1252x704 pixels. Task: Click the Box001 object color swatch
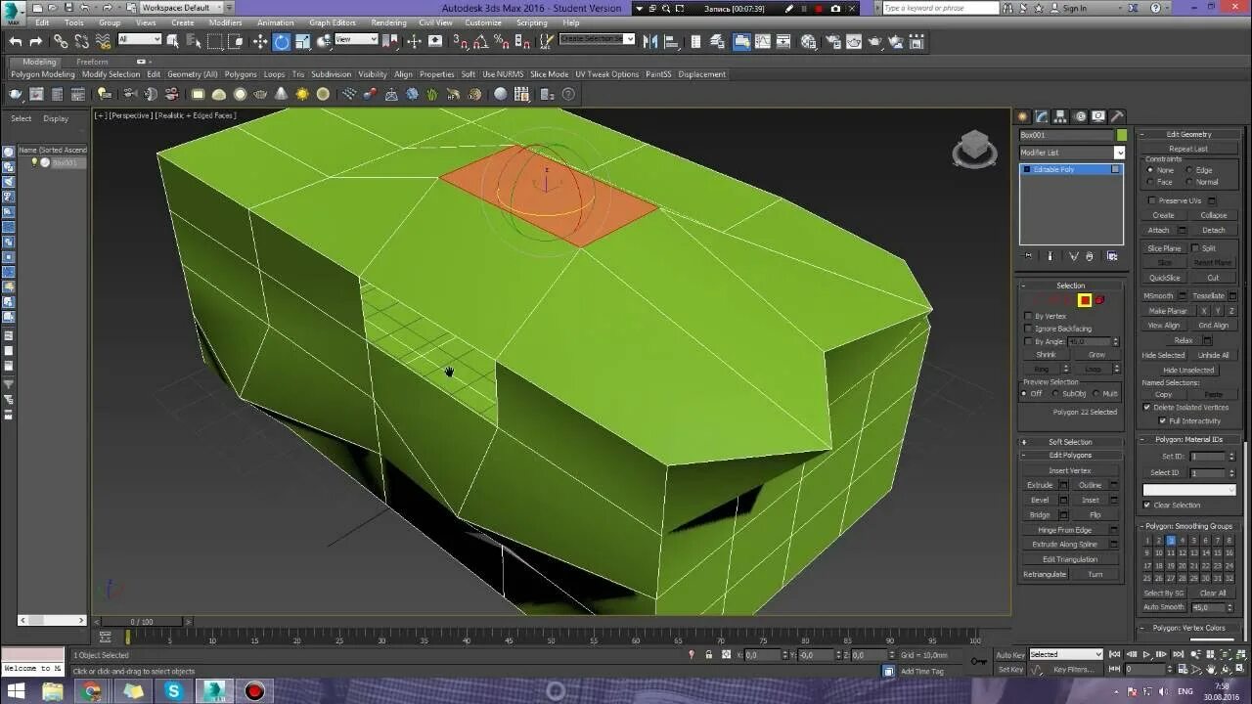tap(1122, 135)
